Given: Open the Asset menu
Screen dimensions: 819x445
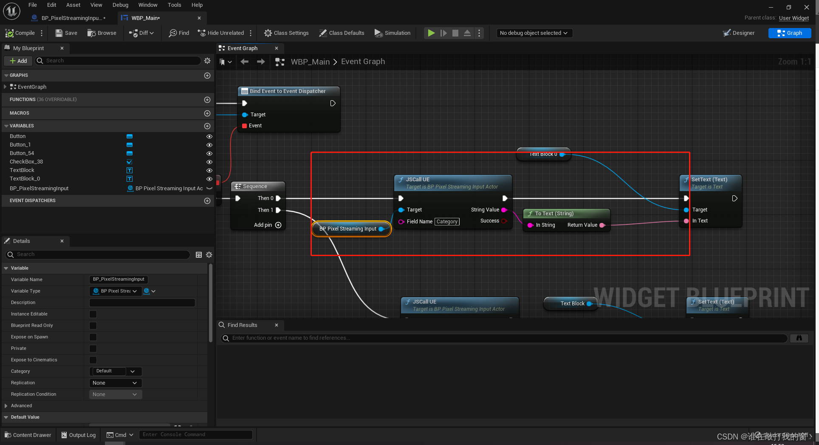Looking at the screenshot, I should [x=73, y=5].
